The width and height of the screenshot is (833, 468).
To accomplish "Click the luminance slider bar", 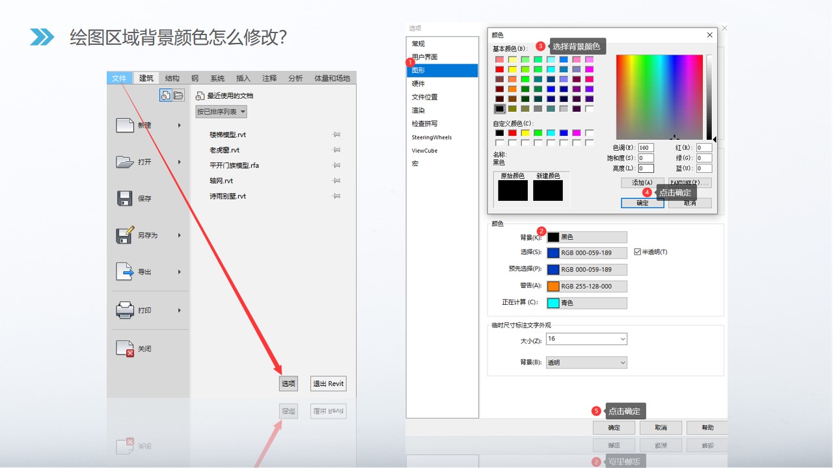I will (x=709, y=97).
